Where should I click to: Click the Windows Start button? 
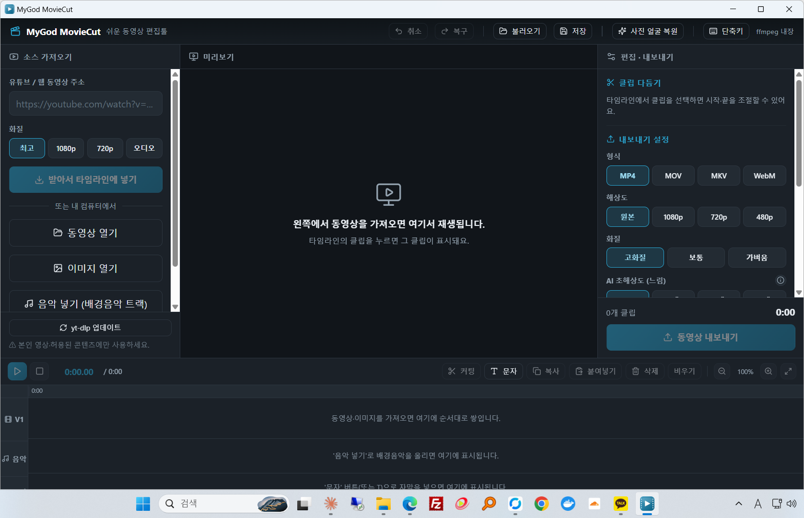(x=143, y=504)
